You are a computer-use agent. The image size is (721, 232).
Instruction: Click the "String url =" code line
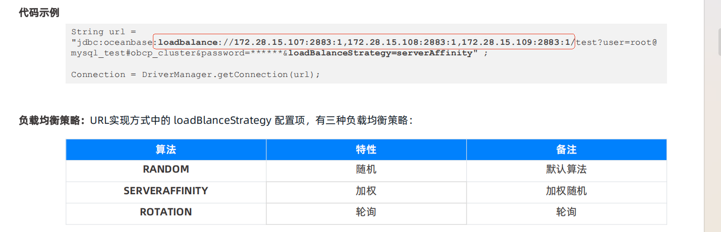(103, 32)
